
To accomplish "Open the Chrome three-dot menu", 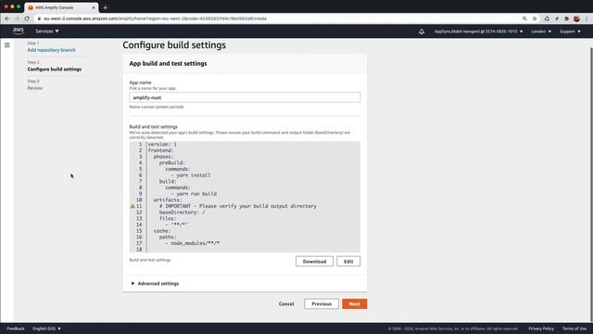I will click(x=587, y=19).
